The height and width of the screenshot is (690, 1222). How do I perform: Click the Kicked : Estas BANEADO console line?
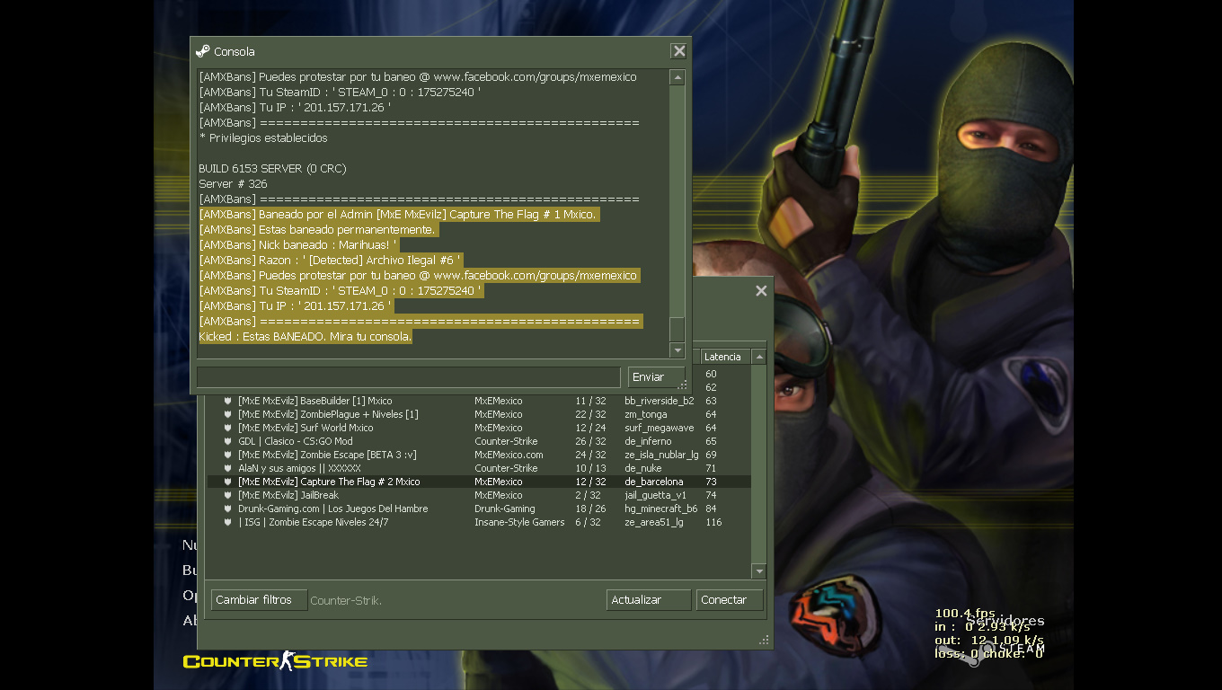[x=305, y=337]
